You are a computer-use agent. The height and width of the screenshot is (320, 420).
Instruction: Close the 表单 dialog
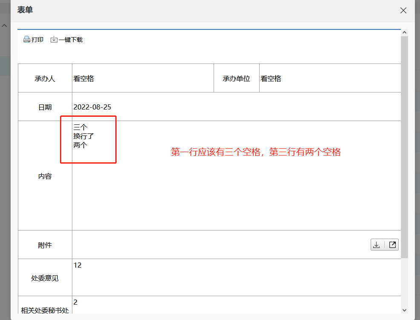[403, 11]
